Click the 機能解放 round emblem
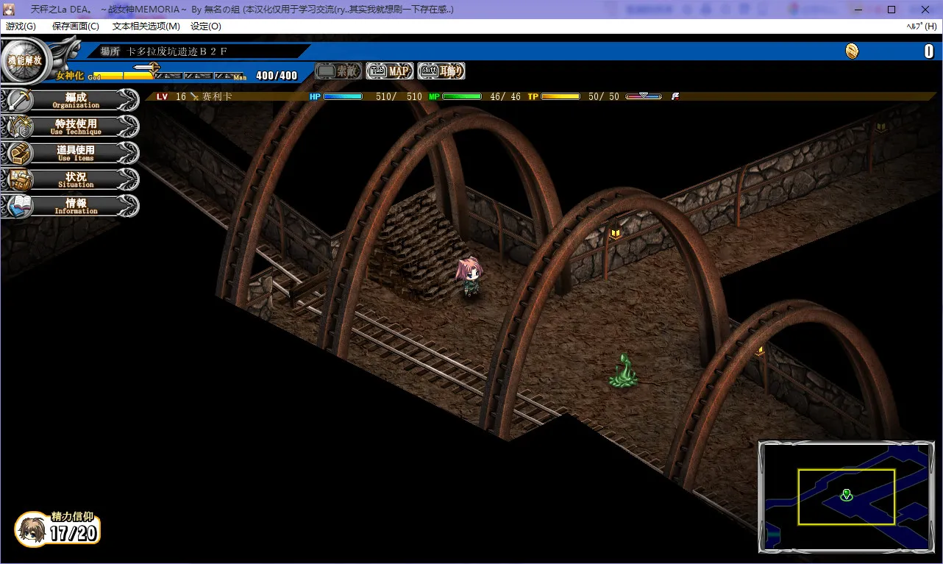This screenshot has height=564, width=943. coord(26,60)
